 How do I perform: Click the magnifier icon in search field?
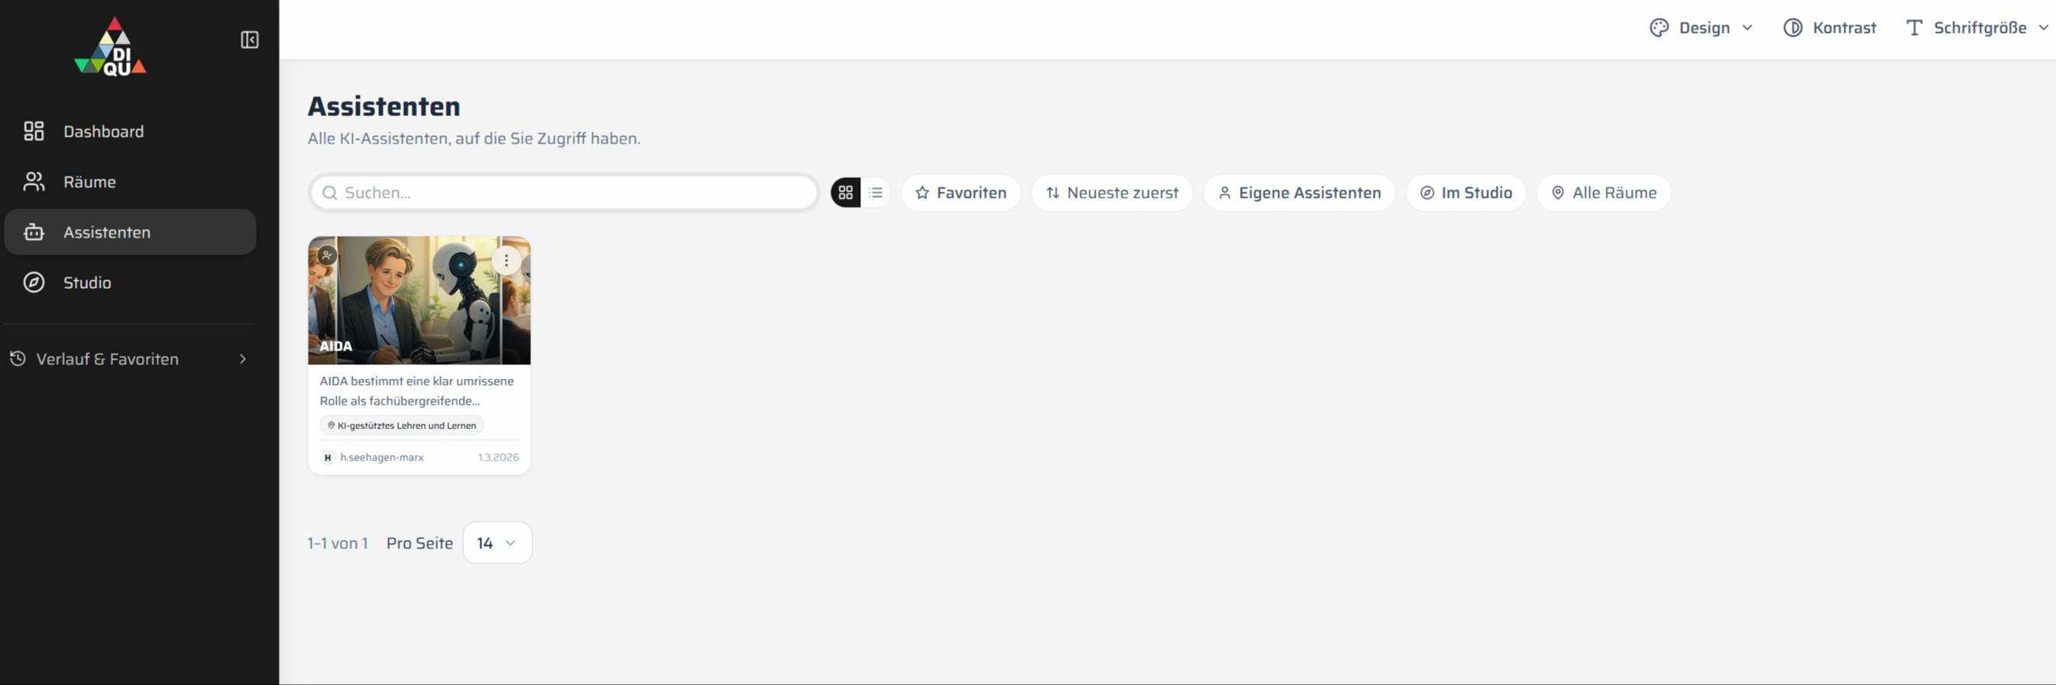point(329,193)
